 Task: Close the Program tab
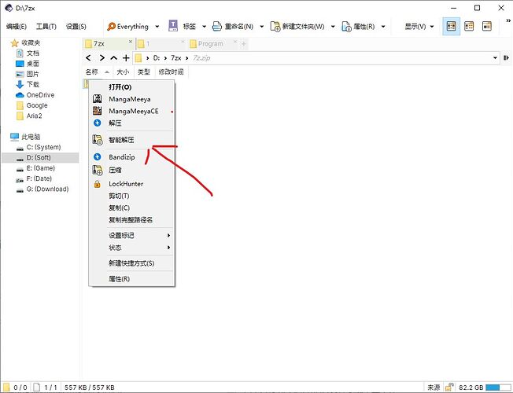click(235, 42)
